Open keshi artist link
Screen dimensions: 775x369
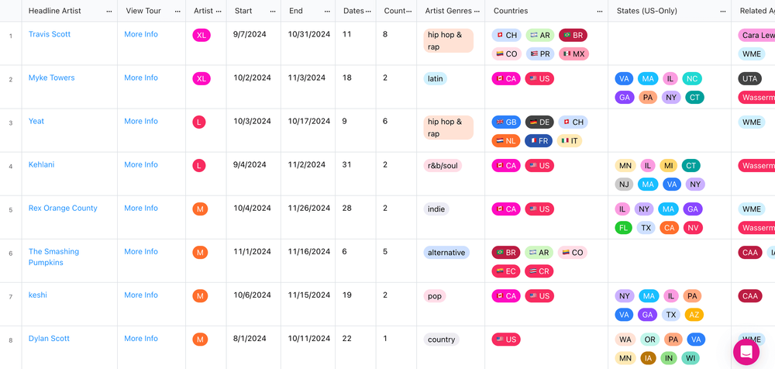click(37, 295)
